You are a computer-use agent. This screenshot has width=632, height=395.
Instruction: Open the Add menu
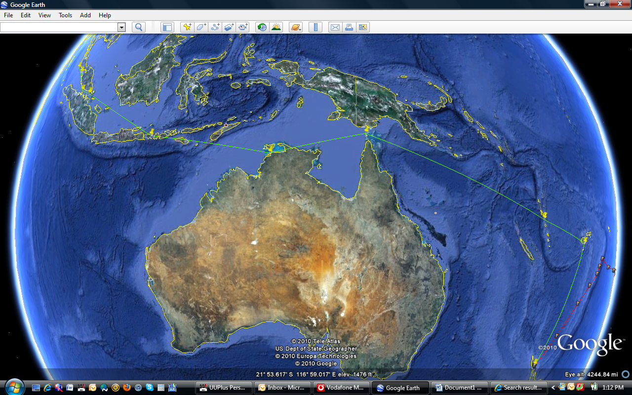(x=85, y=15)
